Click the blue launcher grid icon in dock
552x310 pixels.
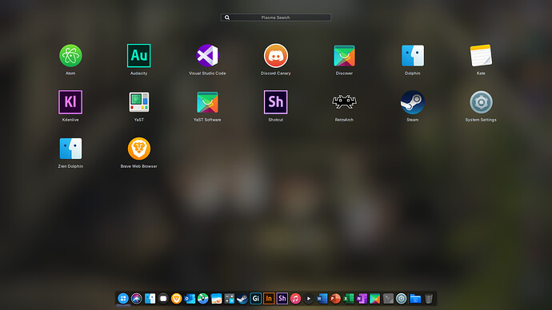pos(123,299)
